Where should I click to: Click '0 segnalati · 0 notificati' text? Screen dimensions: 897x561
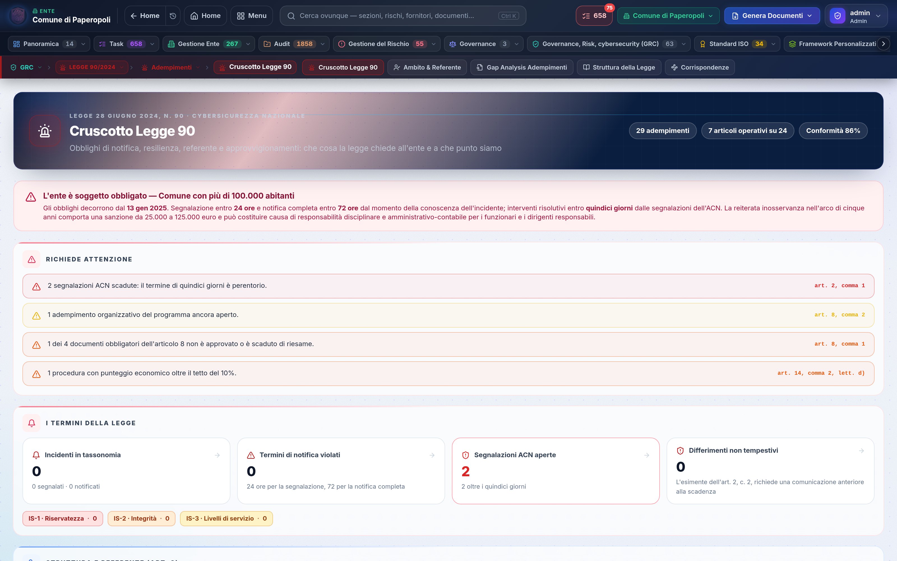pos(66,486)
